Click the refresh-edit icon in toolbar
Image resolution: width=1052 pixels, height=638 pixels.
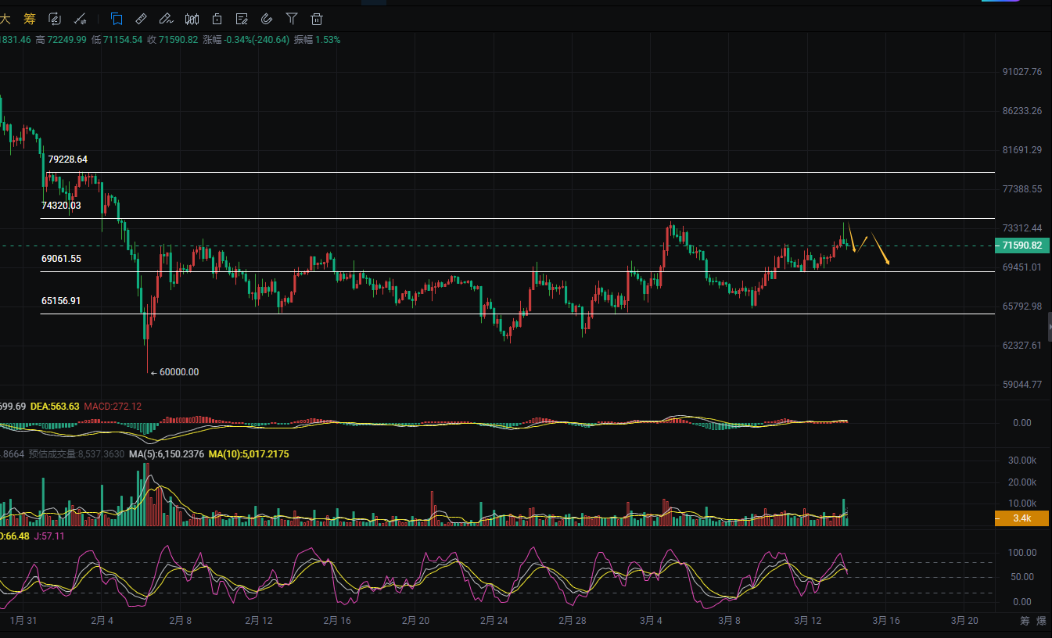point(55,18)
